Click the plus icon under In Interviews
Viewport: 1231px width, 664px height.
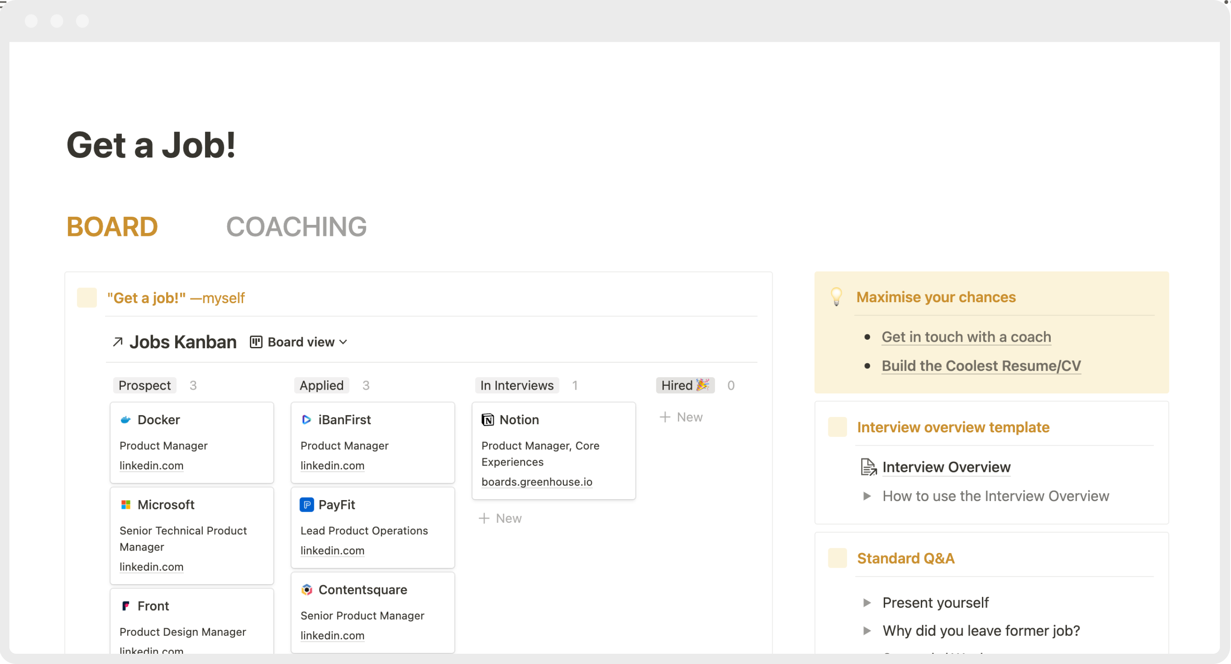(484, 518)
